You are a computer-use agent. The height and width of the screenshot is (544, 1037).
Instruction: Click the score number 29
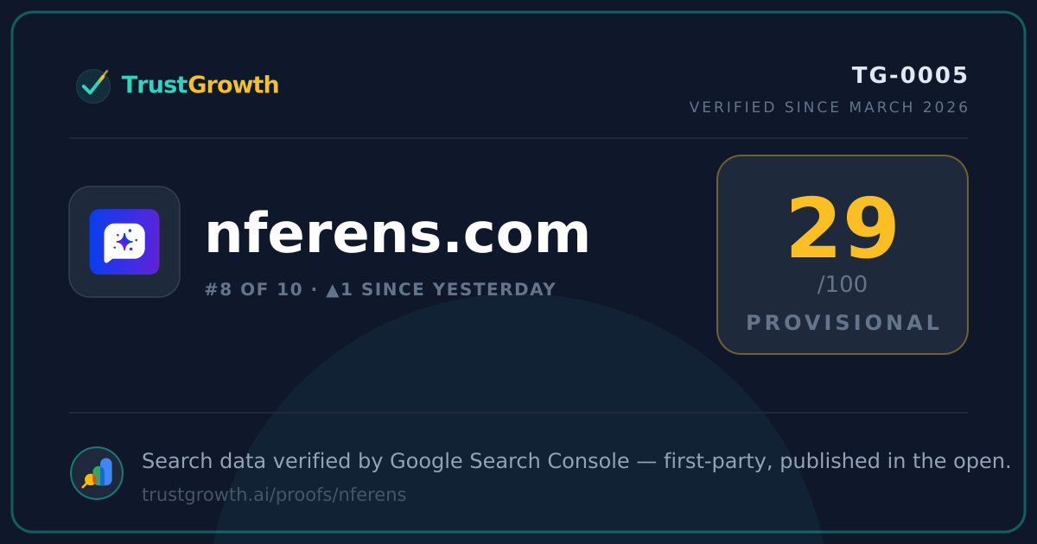843,230
